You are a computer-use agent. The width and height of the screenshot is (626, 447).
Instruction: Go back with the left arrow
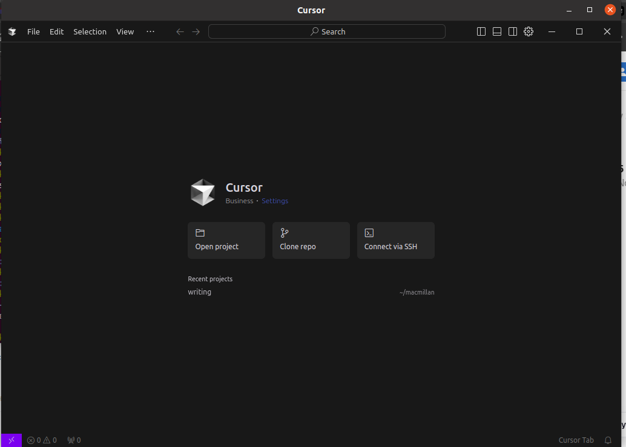180,32
